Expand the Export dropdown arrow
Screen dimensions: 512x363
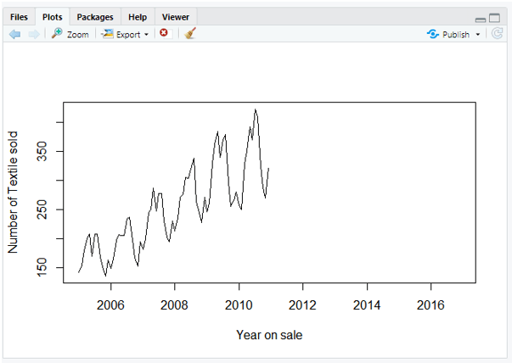(x=146, y=35)
